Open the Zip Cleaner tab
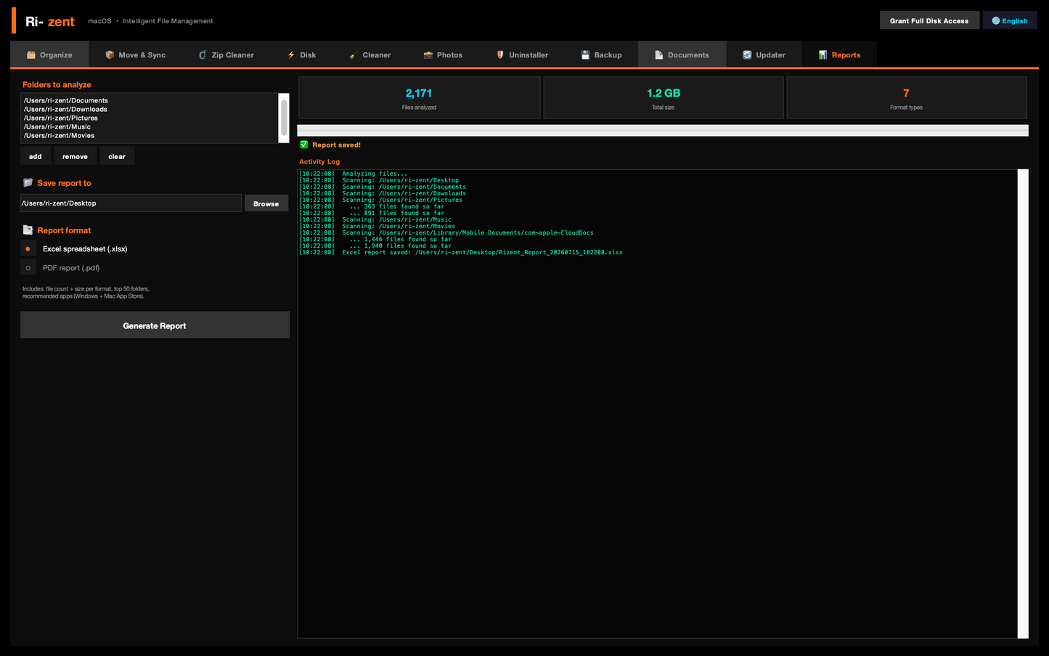 (226, 54)
